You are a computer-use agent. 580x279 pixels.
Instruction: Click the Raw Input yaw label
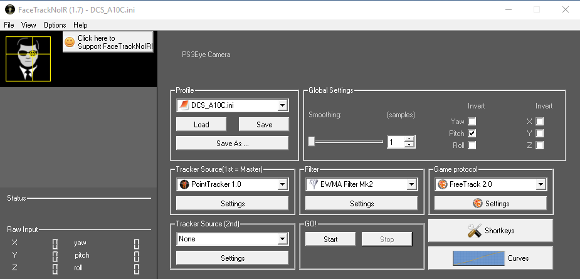pyautogui.click(x=80, y=243)
